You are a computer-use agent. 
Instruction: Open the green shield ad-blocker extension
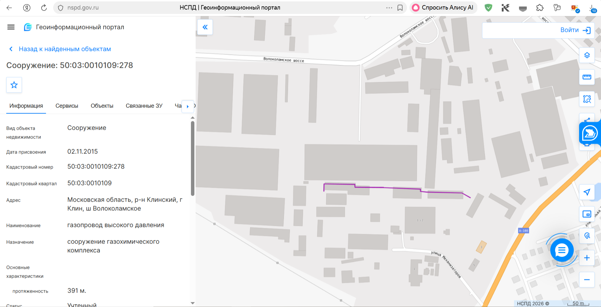click(x=488, y=8)
